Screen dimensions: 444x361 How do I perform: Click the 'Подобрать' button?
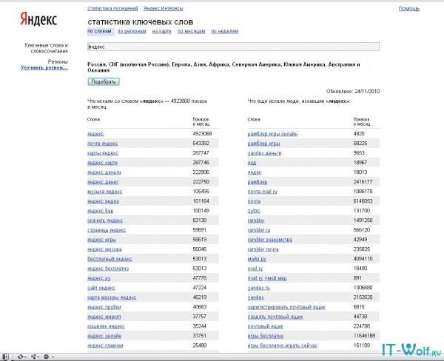coord(104,82)
